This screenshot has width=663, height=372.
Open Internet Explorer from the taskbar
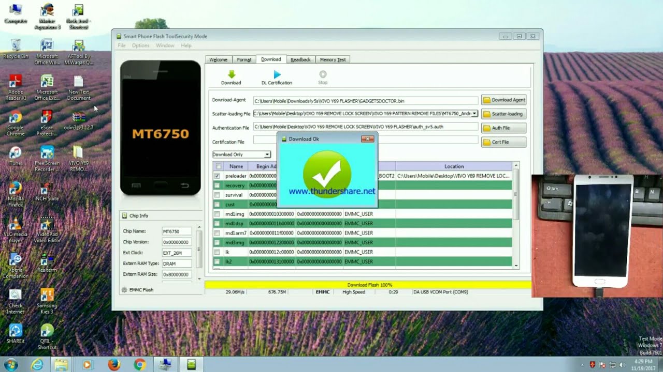point(37,365)
